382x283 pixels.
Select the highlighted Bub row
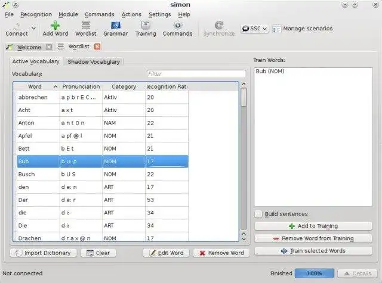tap(103, 161)
